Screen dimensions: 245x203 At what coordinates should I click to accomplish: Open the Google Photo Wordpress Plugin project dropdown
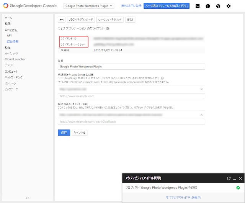coord(88,6)
